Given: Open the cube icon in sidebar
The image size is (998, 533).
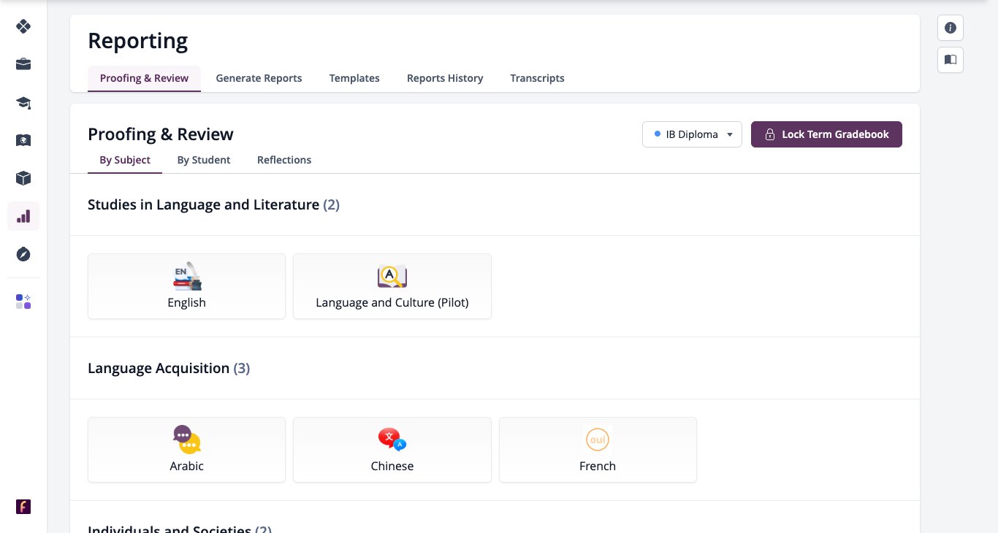Looking at the screenshot, I should 23,178.
